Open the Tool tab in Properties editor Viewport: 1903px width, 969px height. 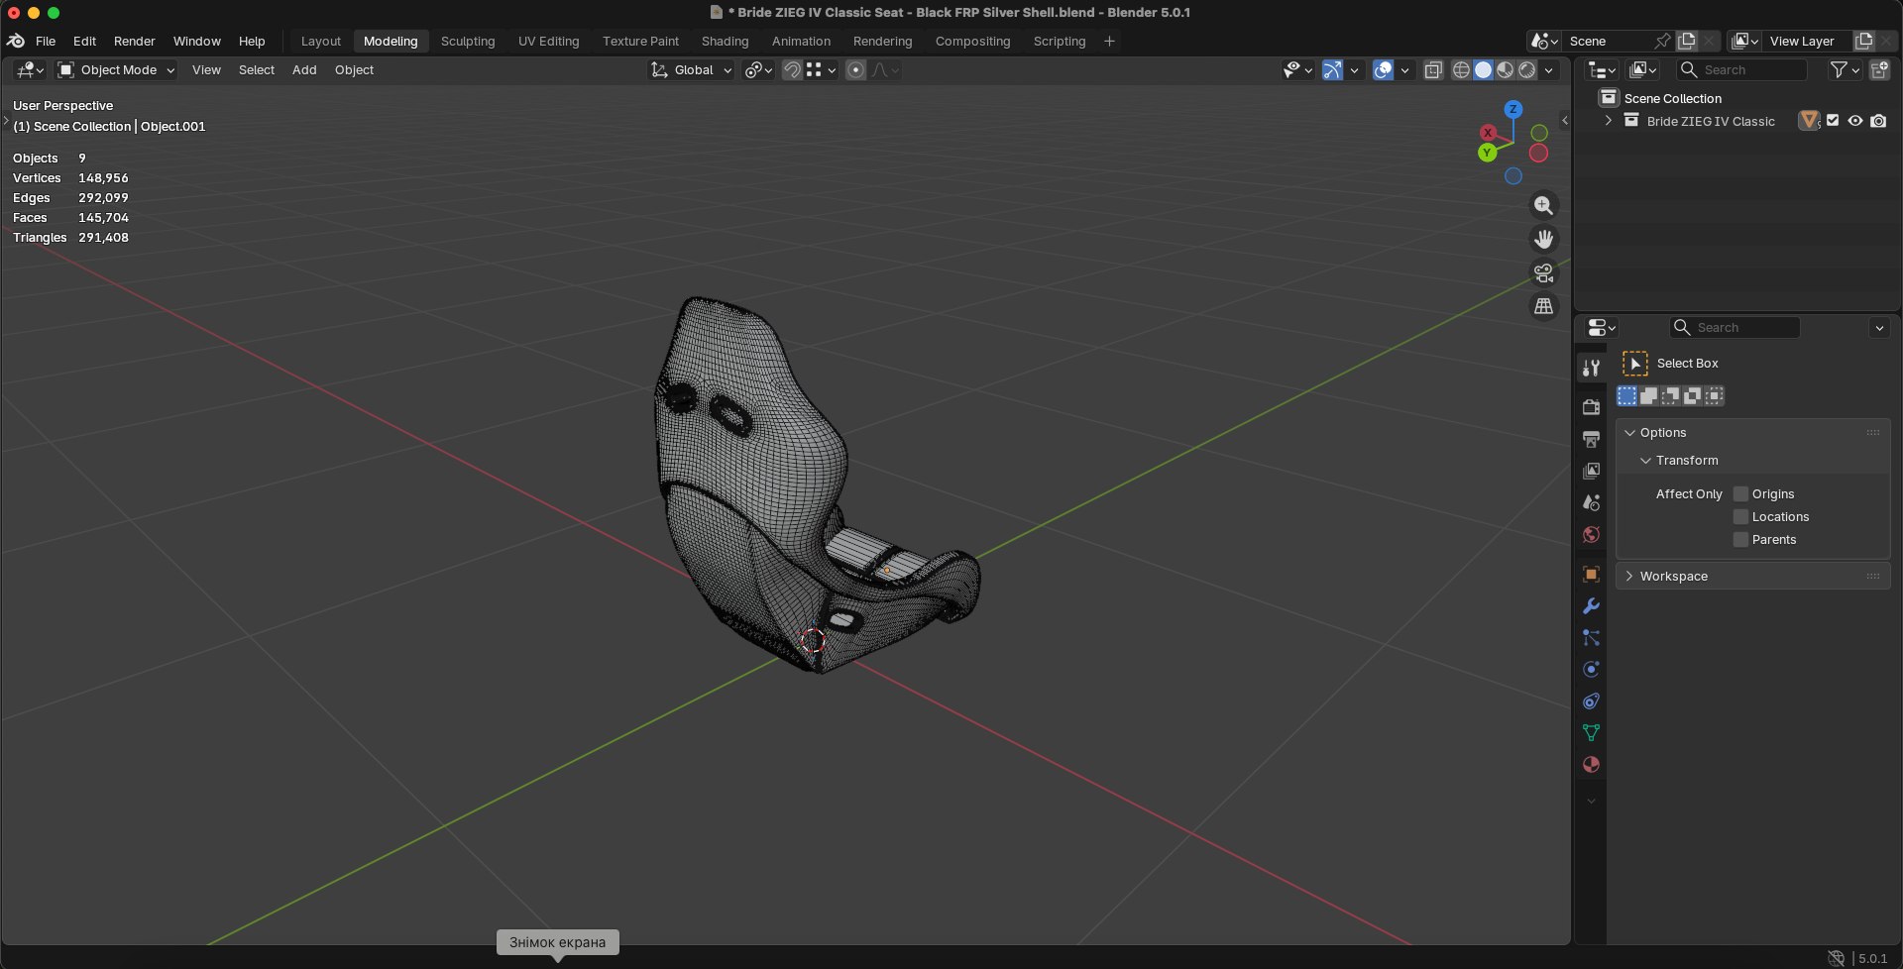1591,368
